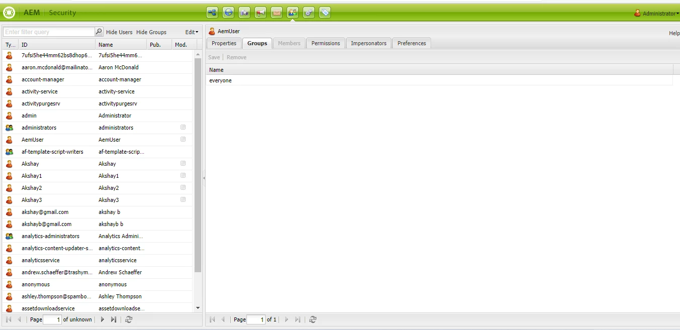
Task: Sort by the left Name column header
Action: (121, 45)
